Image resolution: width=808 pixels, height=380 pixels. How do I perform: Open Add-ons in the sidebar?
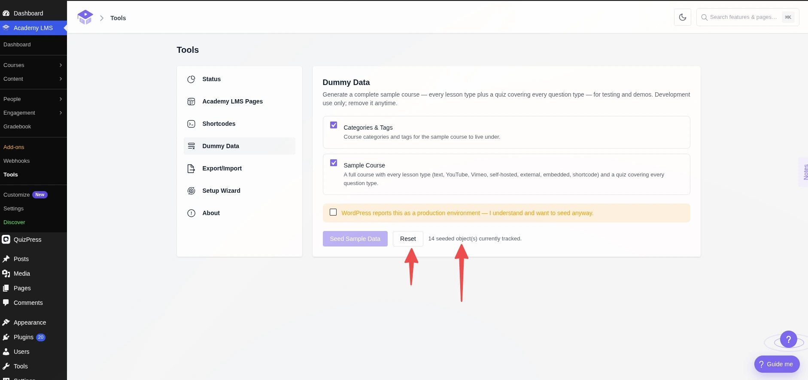coord(33,147)
